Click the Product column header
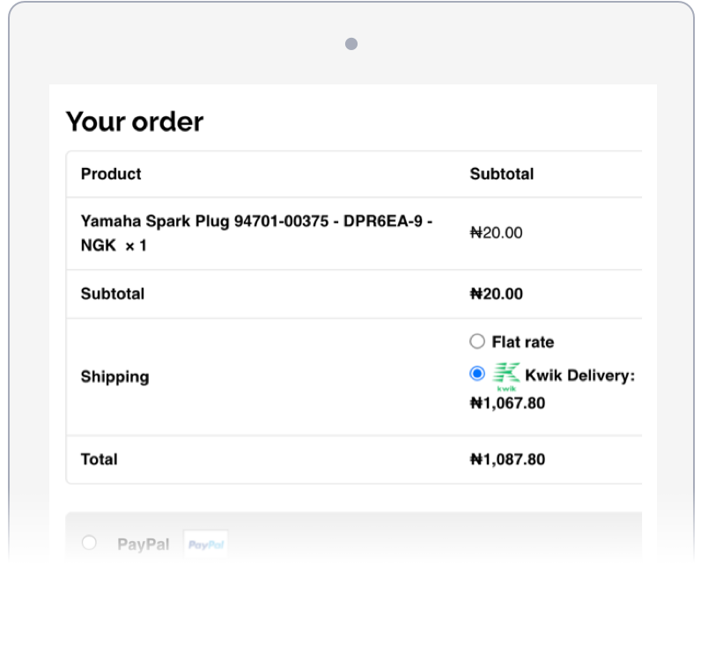The width and height of the screenshot is (701, 665). (111, 173)
